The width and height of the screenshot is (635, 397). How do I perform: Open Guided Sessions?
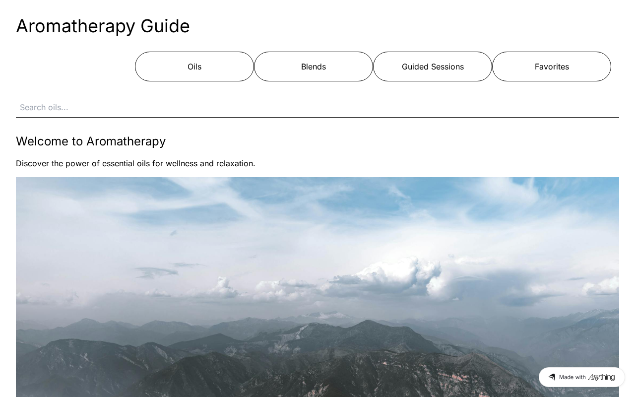pyautogui.click(x=433, y=66)
